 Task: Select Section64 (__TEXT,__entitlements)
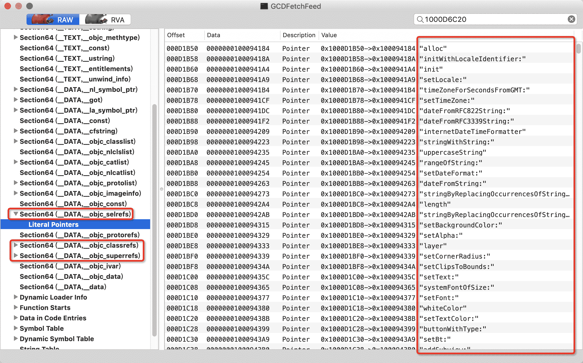point(76,69)
